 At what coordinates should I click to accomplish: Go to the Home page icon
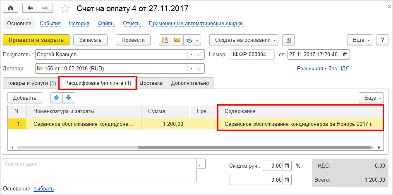coord(10,9)
